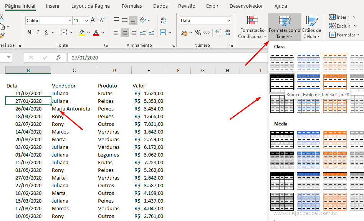Open Formatação Condicional
The height and width of the screenshot is (221, 364).
point(252,26)
